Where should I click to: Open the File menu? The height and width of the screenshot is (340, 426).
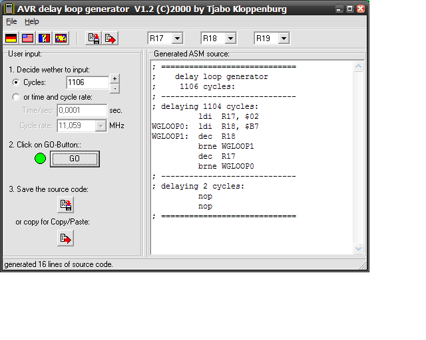[x=11, y=21]
